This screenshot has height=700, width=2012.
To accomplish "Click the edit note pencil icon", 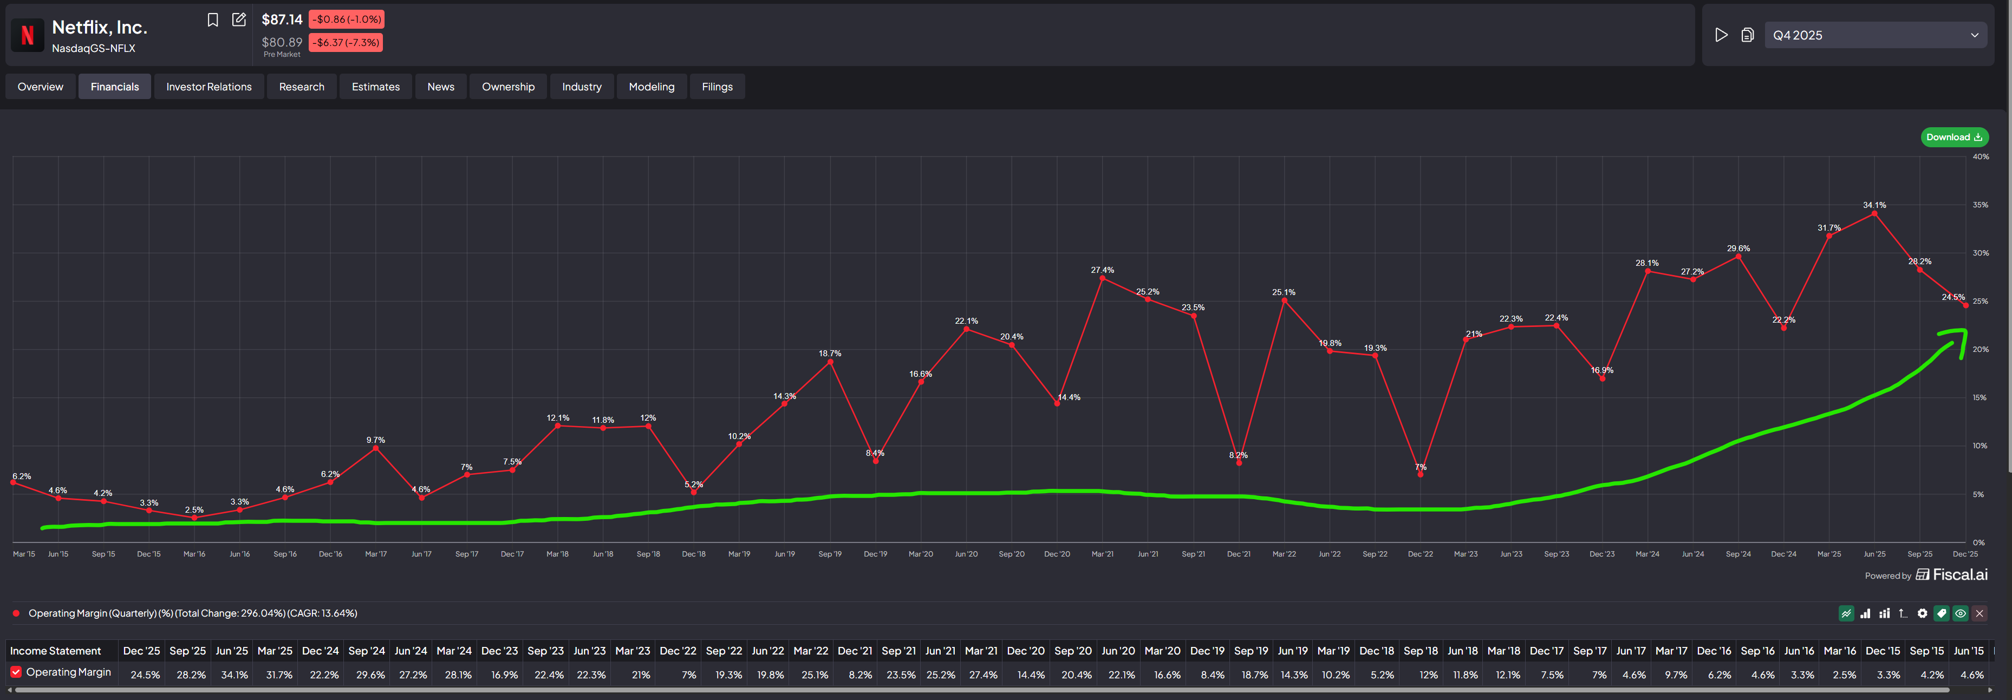I will [239, 19].
